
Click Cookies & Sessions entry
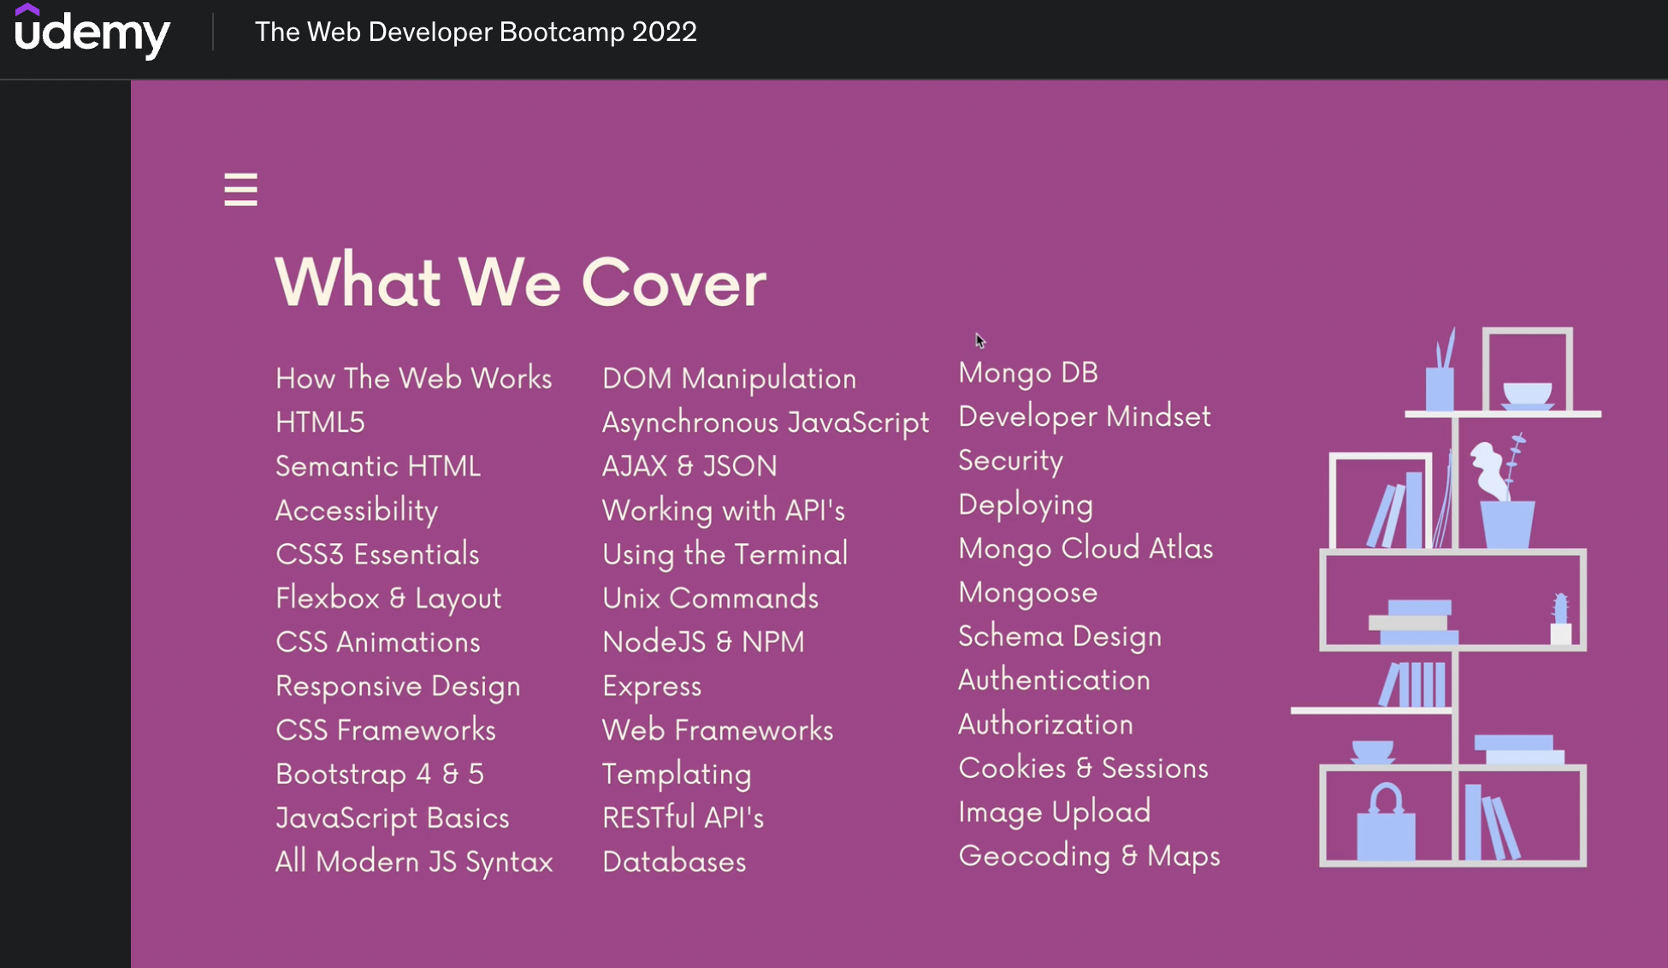coord(1083,768)
